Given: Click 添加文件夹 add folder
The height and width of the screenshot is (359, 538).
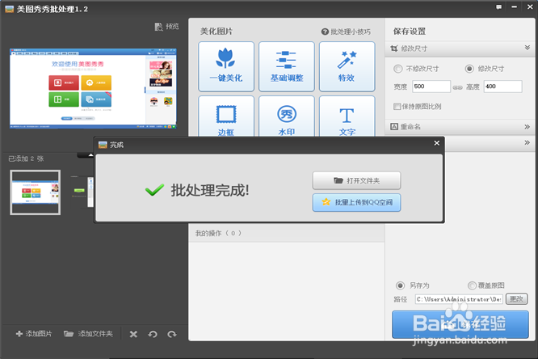Looking at the screenshot, I should [x=88, y=334].
